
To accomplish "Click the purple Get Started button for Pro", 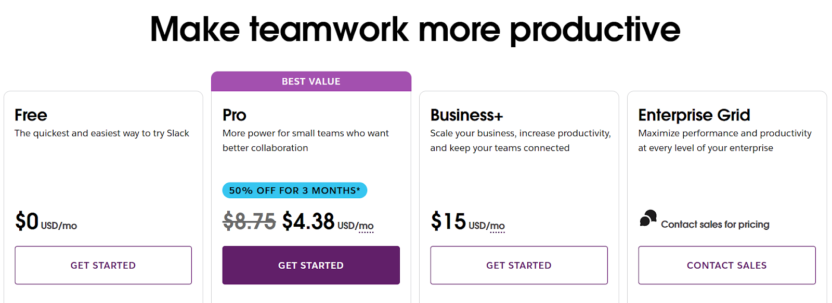I will click(x=310, y=265).
